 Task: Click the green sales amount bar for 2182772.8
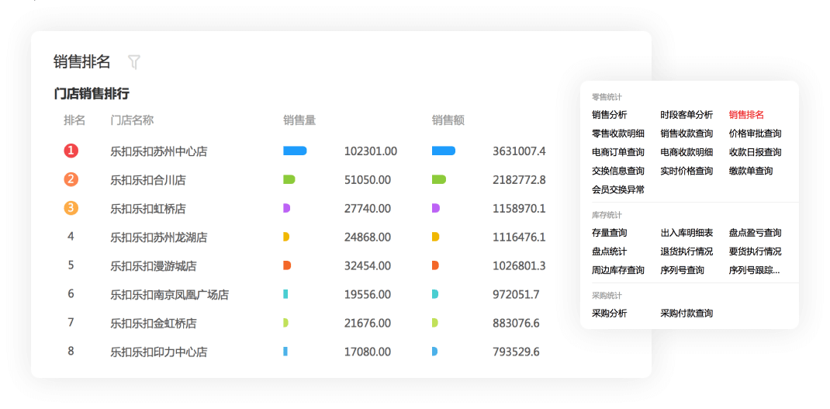439,179
